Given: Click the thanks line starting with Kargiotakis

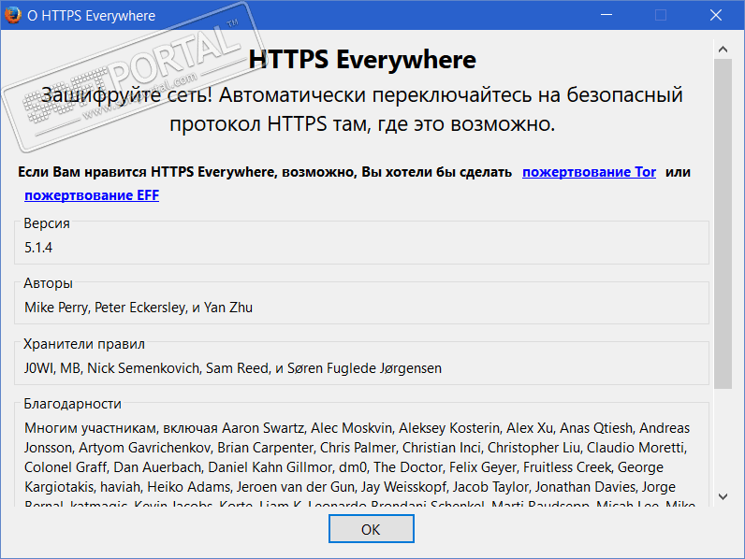Looking at the screenshot, I should (x=350, y=487).
